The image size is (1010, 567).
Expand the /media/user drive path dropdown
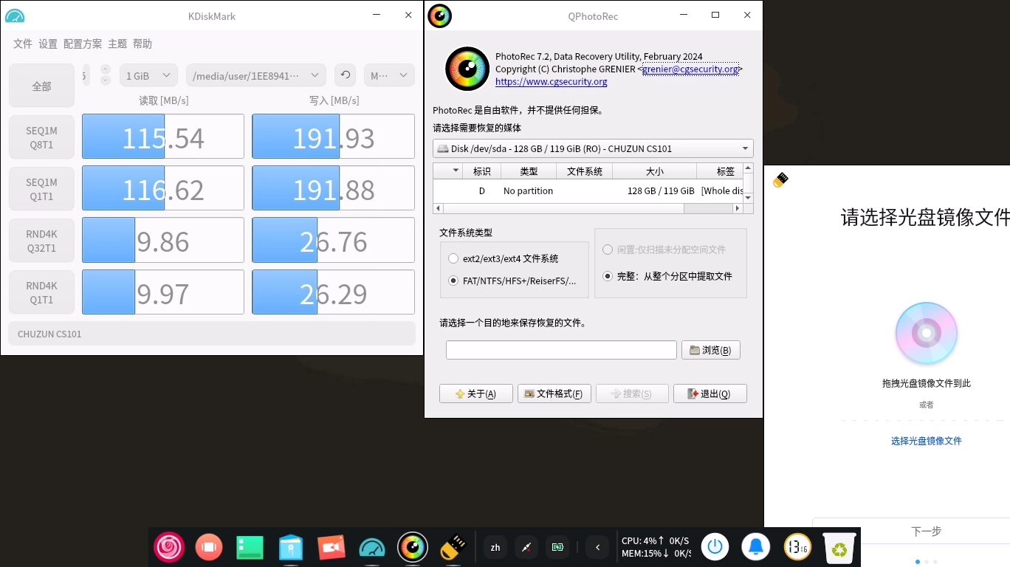tap(255, 75)
